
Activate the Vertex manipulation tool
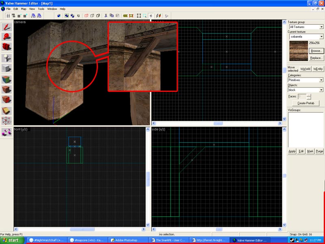6,121
